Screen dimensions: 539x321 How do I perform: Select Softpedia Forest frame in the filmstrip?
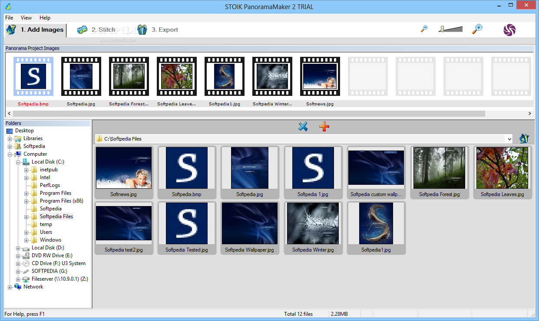pos(129,76)
